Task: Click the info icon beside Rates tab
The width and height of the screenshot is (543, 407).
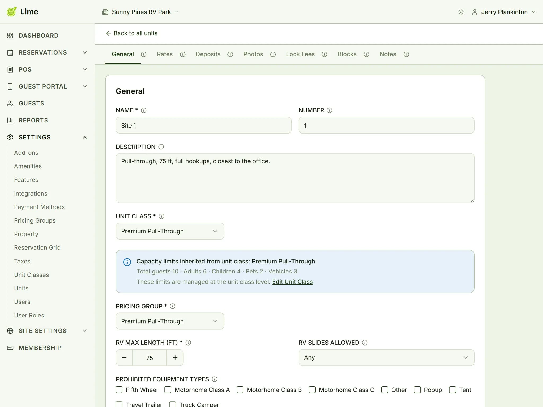Action: [183, 54]
